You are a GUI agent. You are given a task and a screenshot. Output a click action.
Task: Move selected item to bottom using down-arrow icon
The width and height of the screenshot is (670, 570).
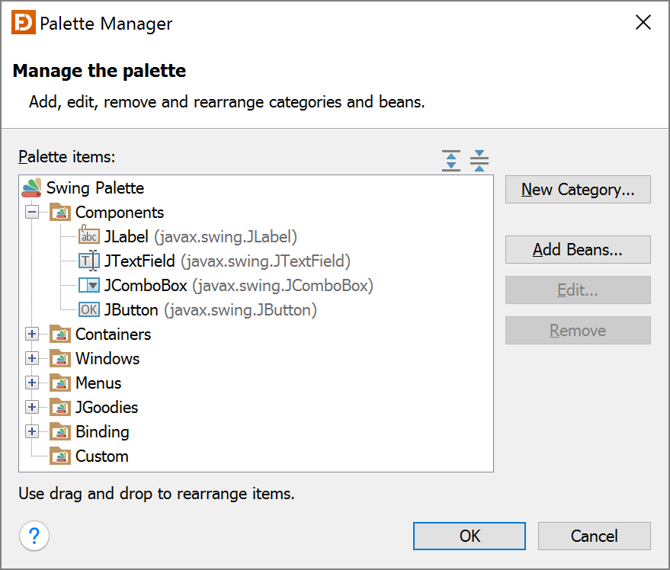479,160
